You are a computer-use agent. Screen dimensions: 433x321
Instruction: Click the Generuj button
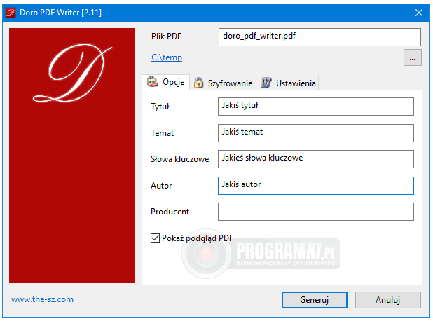[x=315, y=300]
